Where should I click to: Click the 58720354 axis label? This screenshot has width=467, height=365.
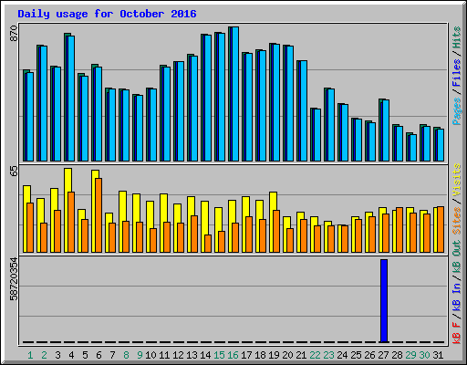click(14, 278)
